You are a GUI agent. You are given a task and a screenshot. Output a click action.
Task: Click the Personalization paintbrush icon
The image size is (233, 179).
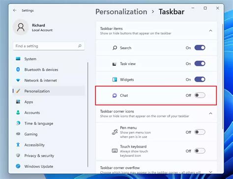click(18, 91)
